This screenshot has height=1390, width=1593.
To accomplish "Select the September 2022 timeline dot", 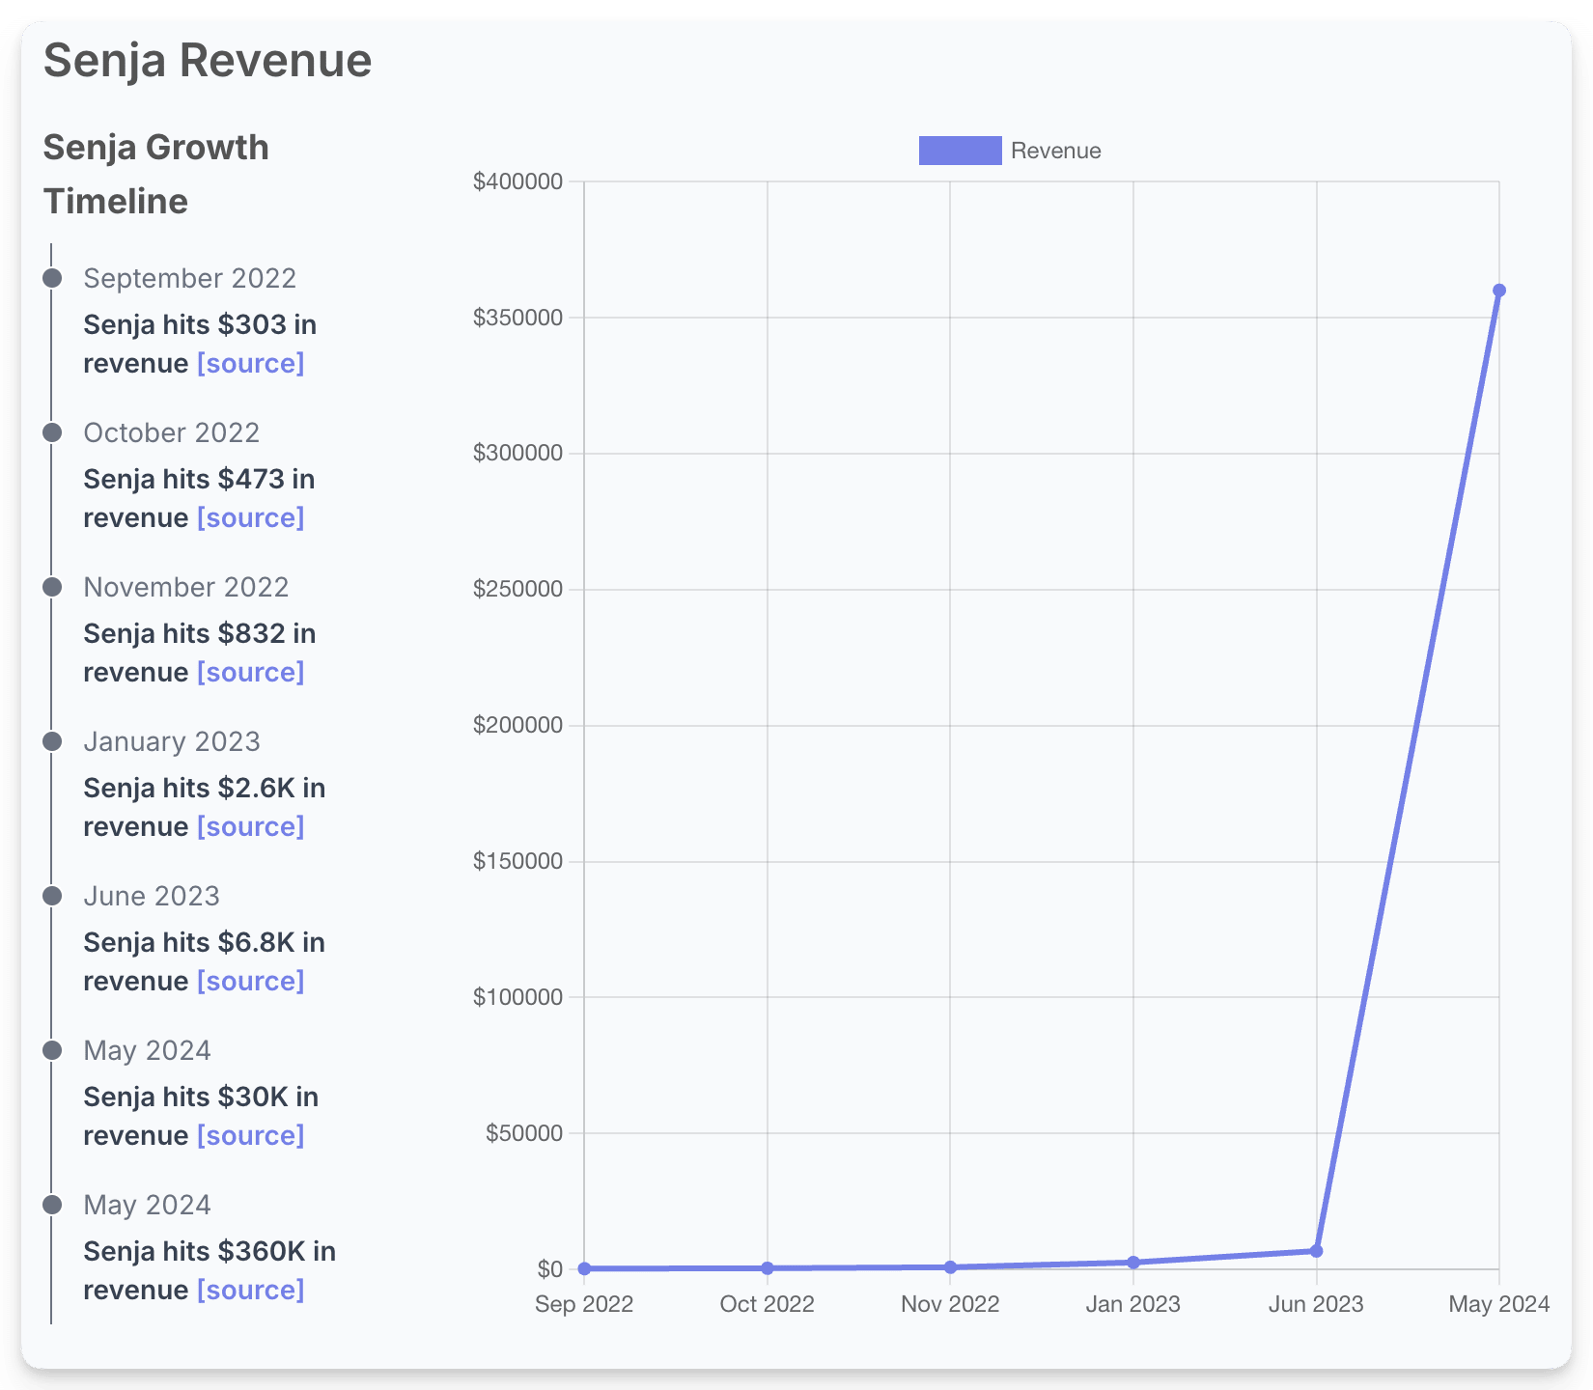I will 52,278.
